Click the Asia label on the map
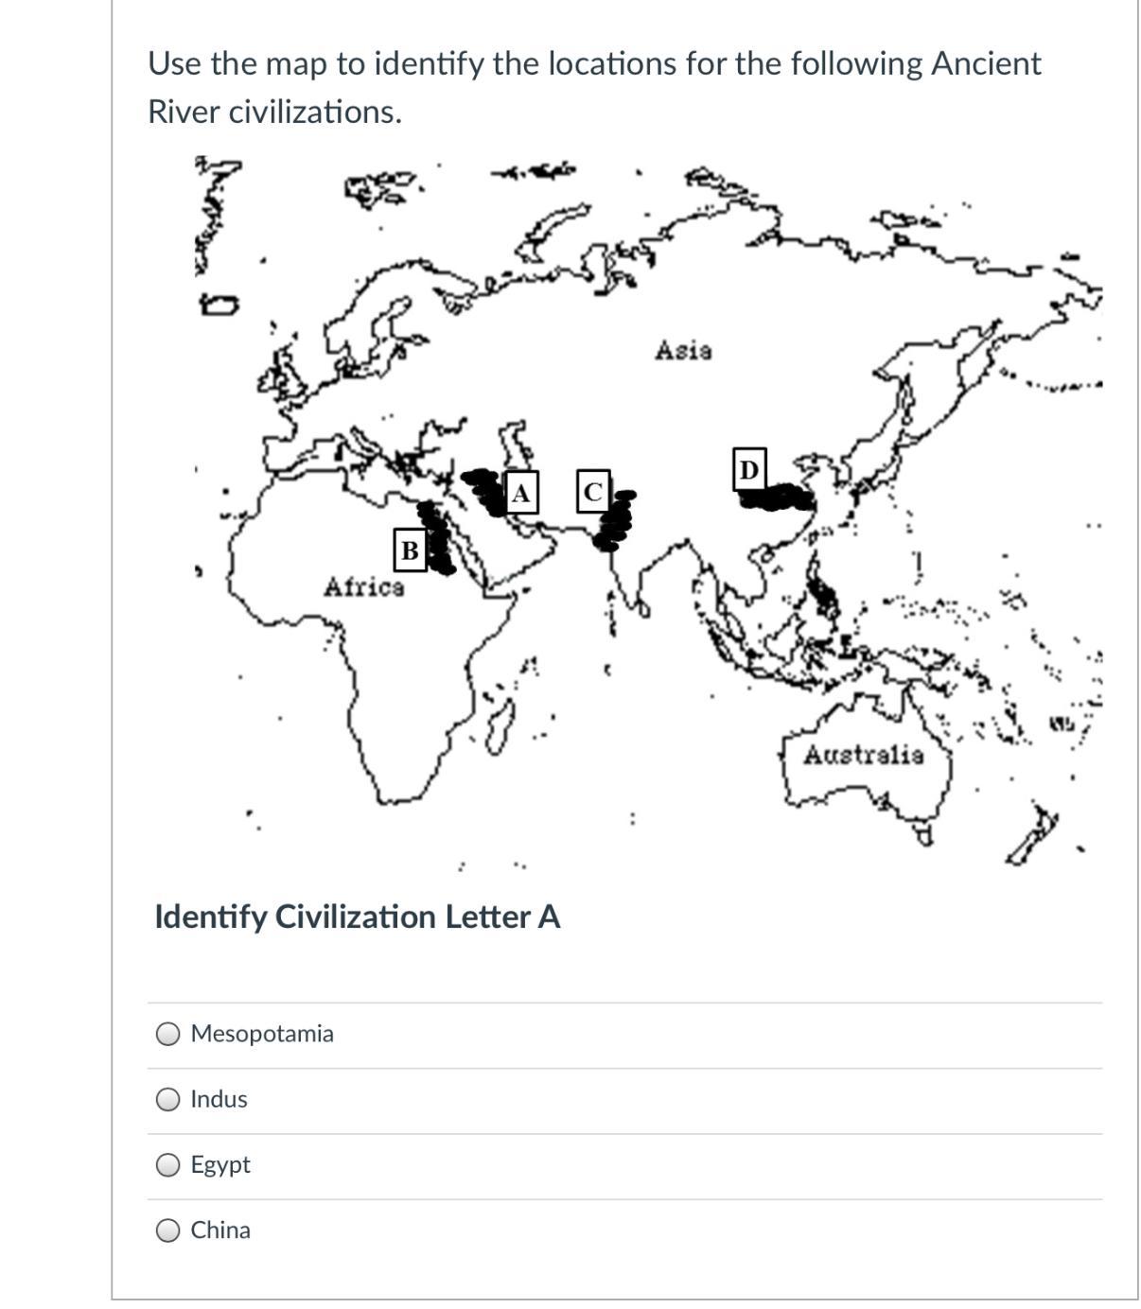Image resolution: width=1141 pixels, height=1309 pixels. coord(683,351)
